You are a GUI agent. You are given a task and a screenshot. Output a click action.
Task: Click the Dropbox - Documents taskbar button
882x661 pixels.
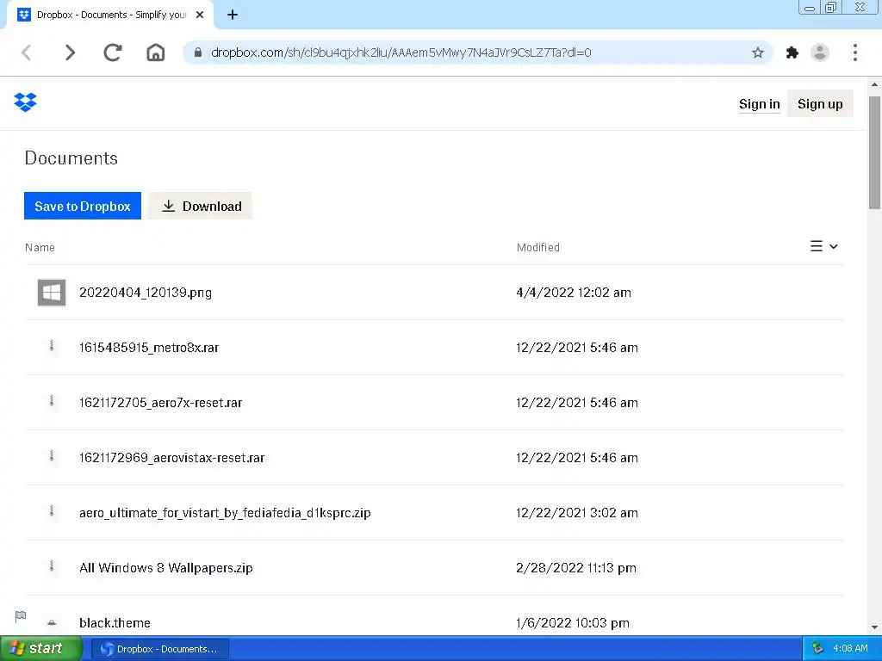(159, 649)
